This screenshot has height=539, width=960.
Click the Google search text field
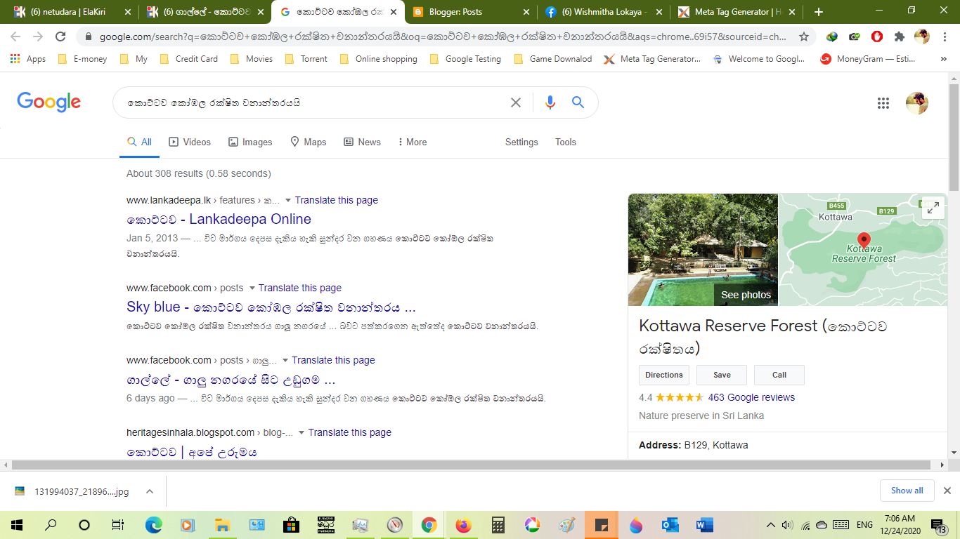[313, 102]
